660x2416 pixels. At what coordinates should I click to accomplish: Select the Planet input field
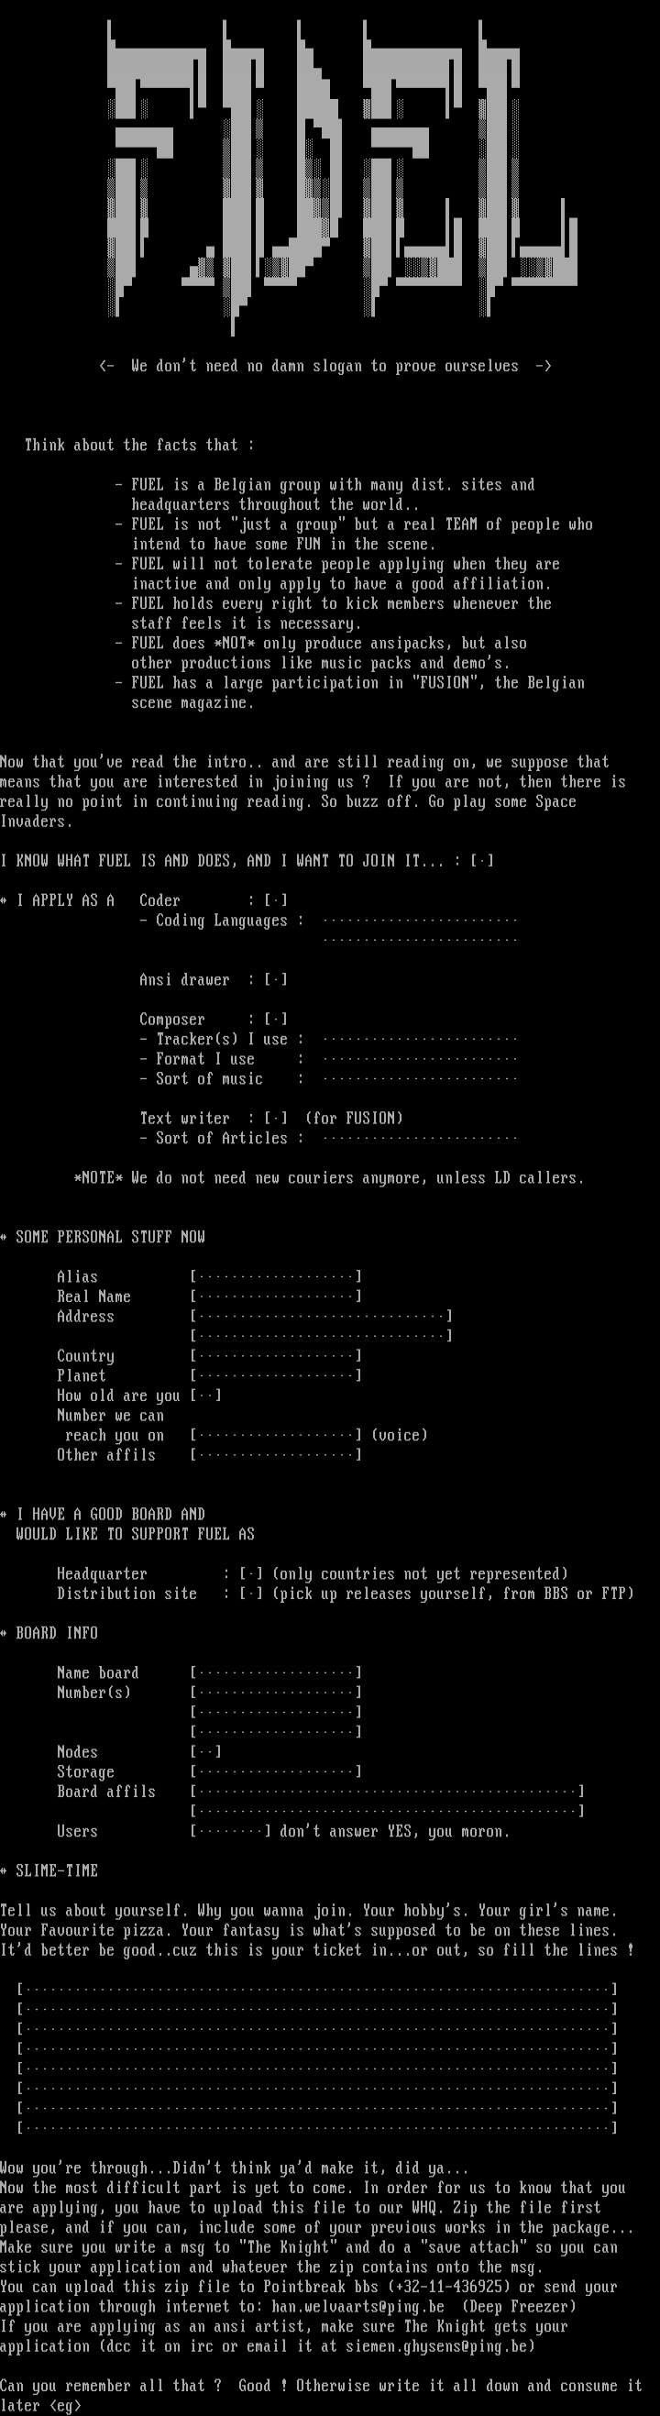pyautogui.click(x=276, y=1375)
